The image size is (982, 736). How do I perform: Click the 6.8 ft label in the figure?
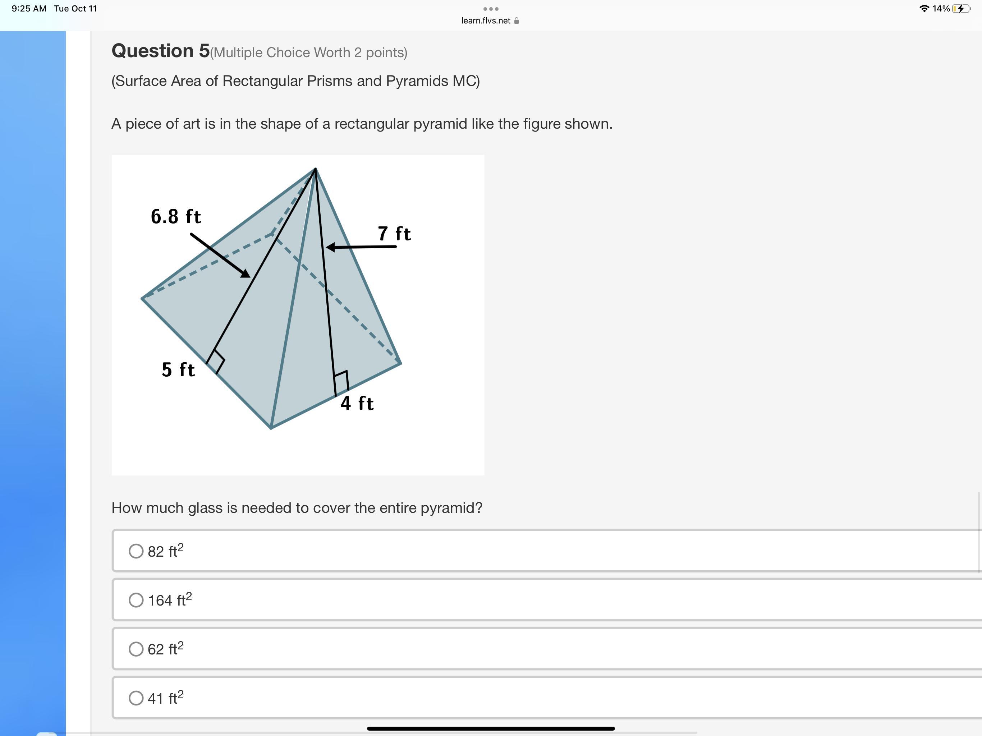coord(176,217)
